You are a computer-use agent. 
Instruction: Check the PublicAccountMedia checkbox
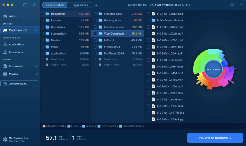pyautogui.click(x=148, y=20)
